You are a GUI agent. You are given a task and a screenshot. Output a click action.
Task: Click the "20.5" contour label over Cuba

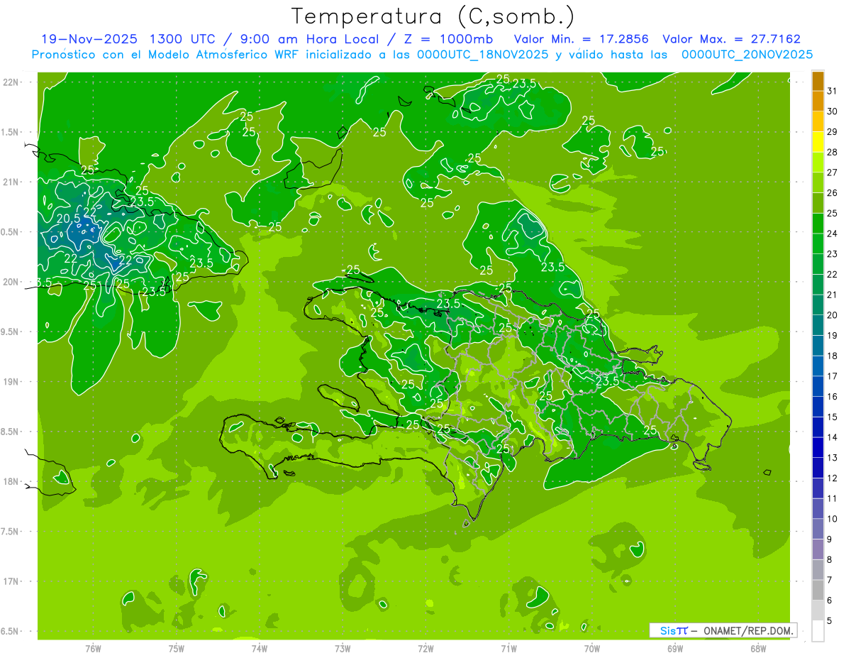coord(68,219)
